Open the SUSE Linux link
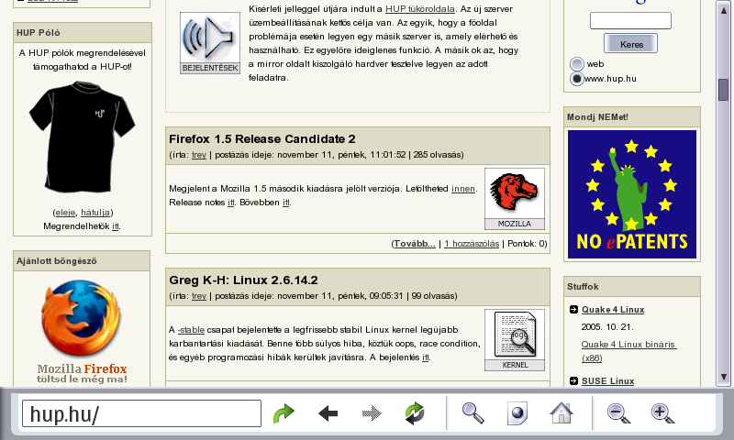734x440 pixels. [x=607, y=381]
